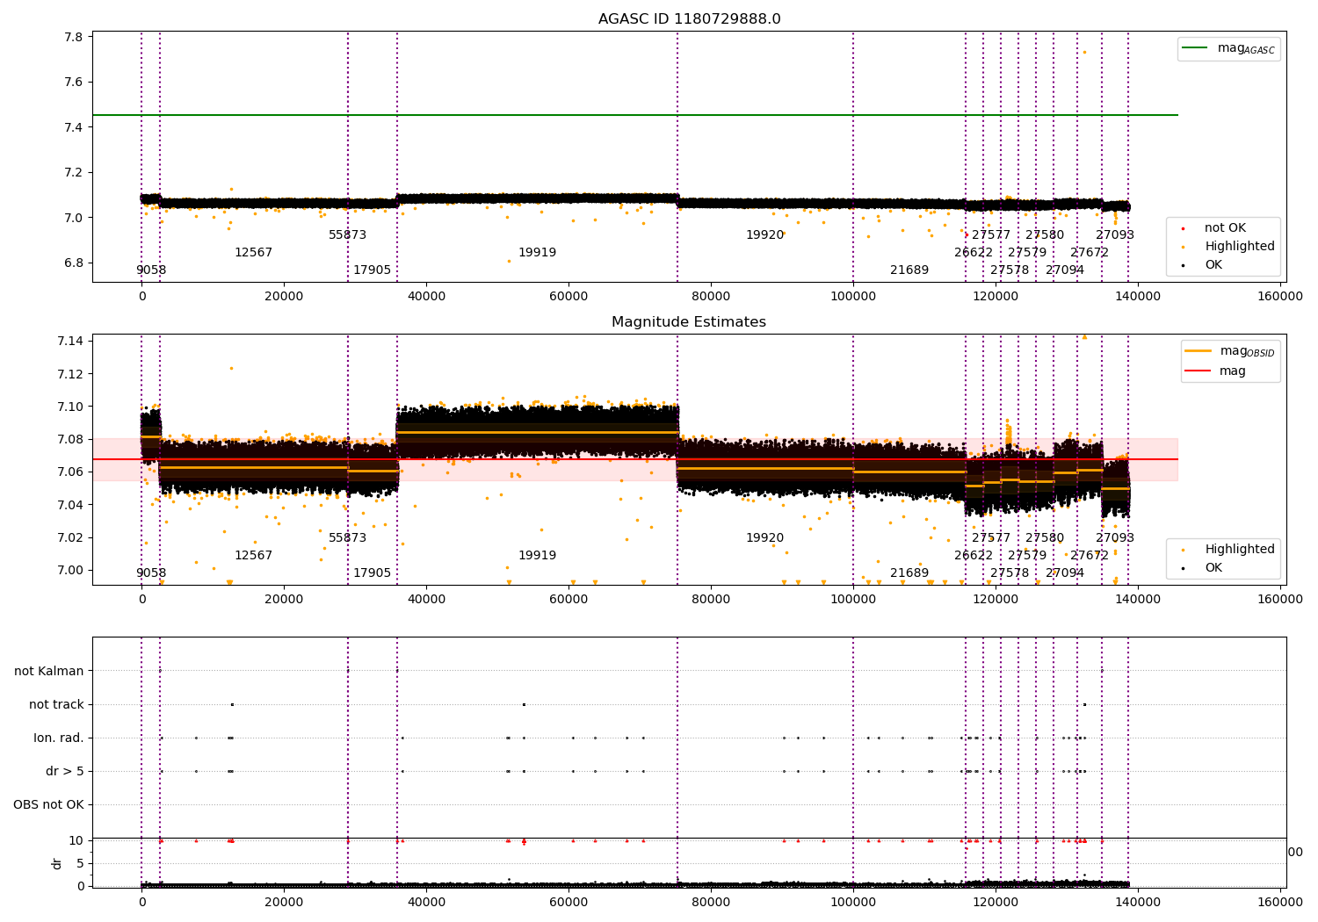
Task: Click the 7.12 y-axis tick label
Action: point(70,374)
